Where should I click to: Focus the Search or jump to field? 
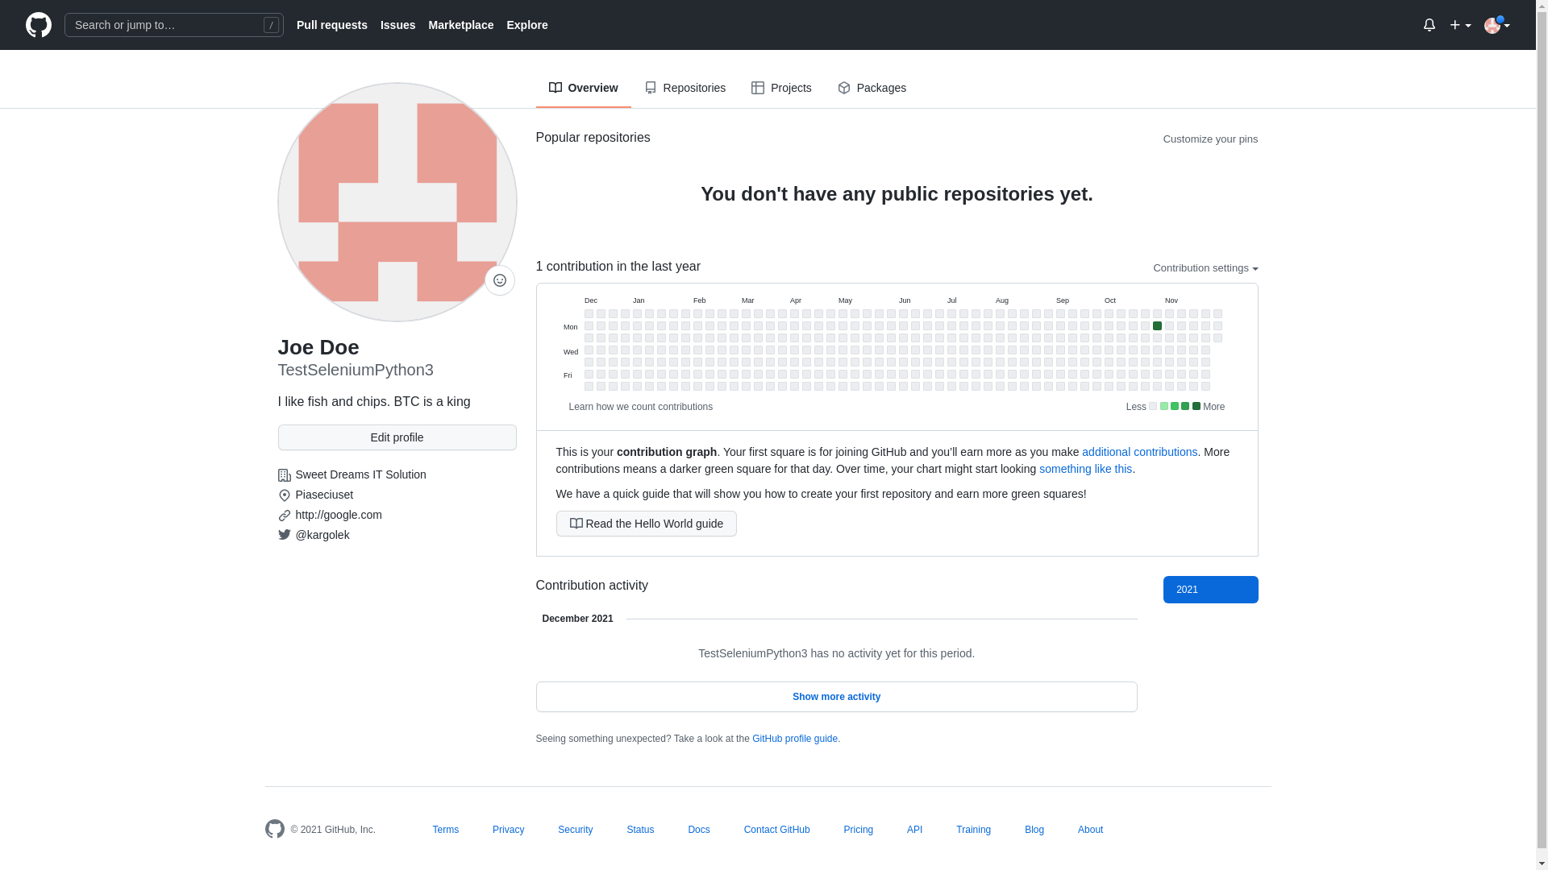[174, 25]
